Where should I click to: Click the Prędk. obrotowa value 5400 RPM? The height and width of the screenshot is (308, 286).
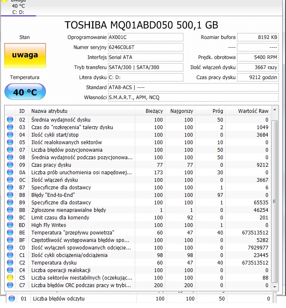(258, 57)
